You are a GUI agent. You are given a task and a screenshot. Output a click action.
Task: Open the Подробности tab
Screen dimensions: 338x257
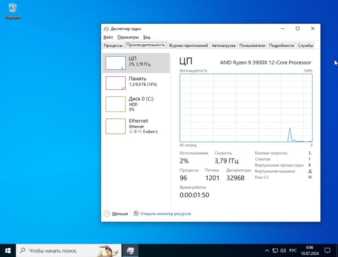(x=282, y=46)
